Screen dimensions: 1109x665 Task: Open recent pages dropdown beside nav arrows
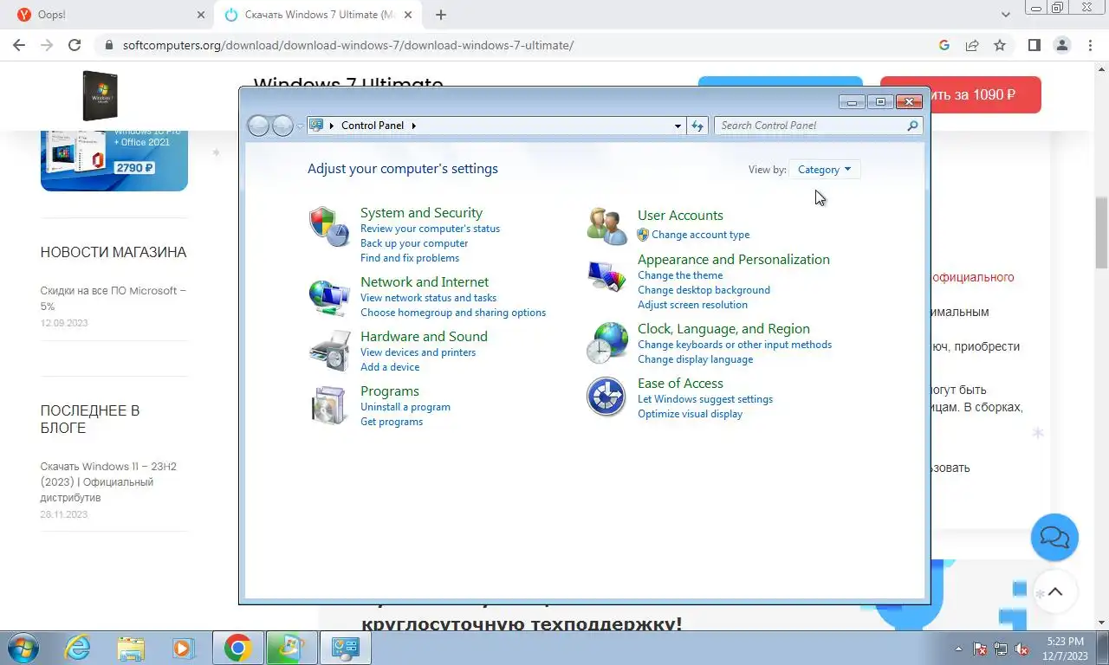[301, 126]
